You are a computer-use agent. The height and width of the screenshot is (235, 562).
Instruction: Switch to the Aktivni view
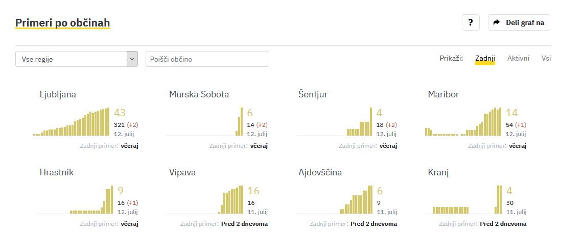pyautogui.click(x=518, y=59)
